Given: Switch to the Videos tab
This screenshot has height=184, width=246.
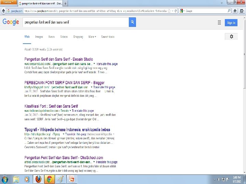Looking at the screenshot, I should pyautogui.click(x=64, y=37).
